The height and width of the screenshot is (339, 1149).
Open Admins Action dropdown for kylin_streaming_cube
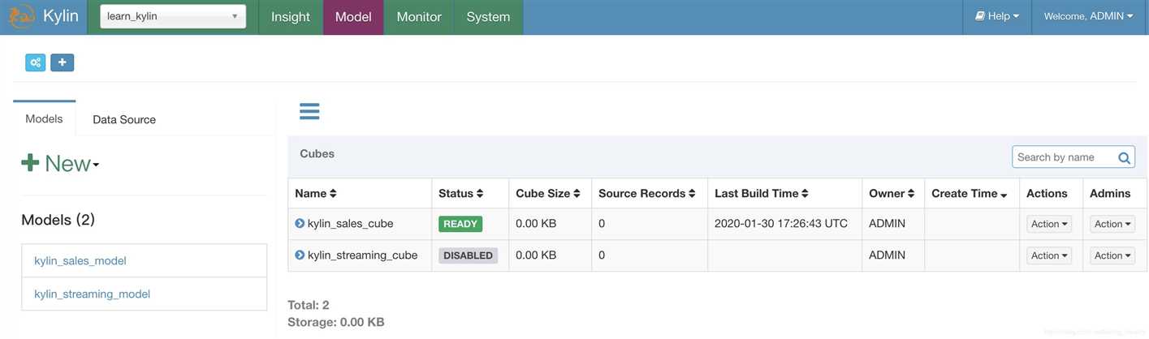click(x=1112, y=255)
